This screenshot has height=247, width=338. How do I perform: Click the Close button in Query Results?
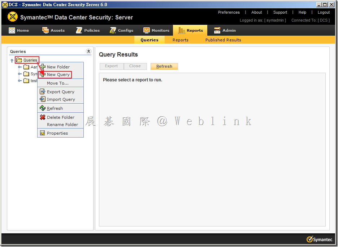click(x=135, y=66)
